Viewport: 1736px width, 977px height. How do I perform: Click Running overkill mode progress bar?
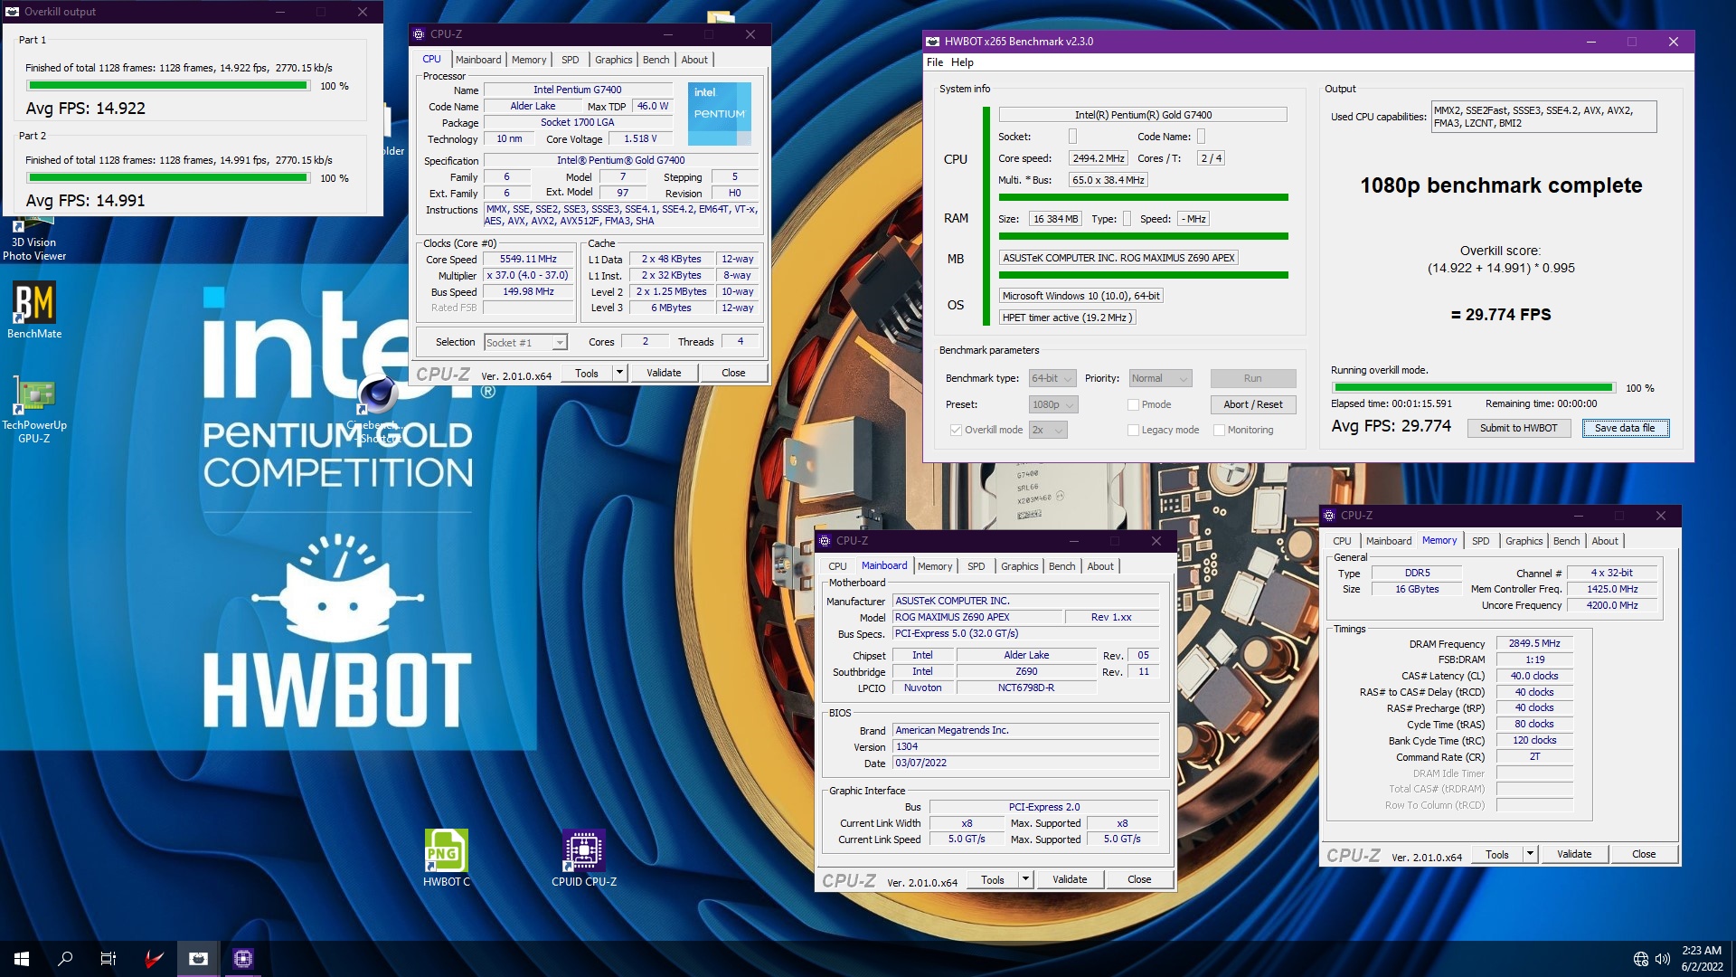pyautogui.click(x=1473, y=388)
